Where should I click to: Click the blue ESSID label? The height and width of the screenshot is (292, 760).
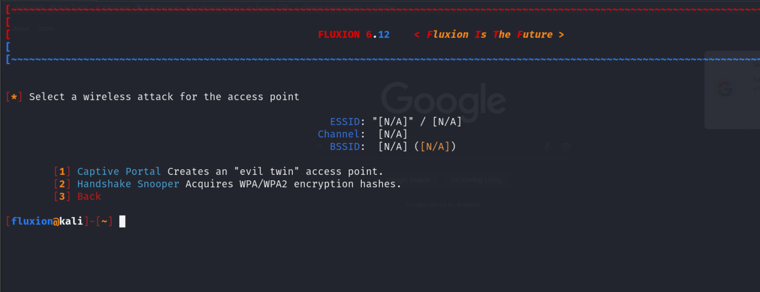coord(345,122)
